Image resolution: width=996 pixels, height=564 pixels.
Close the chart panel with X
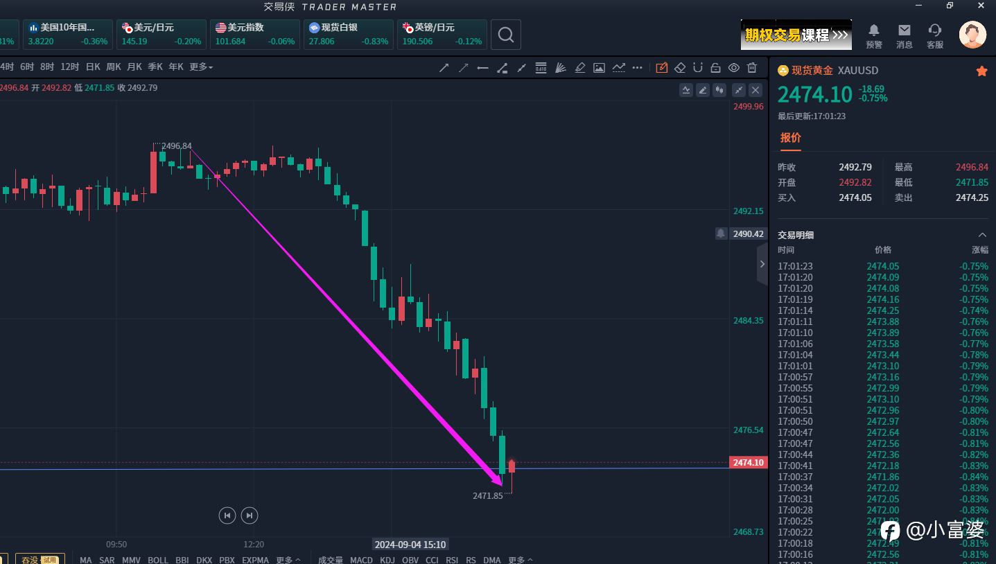tap(755, 89)
